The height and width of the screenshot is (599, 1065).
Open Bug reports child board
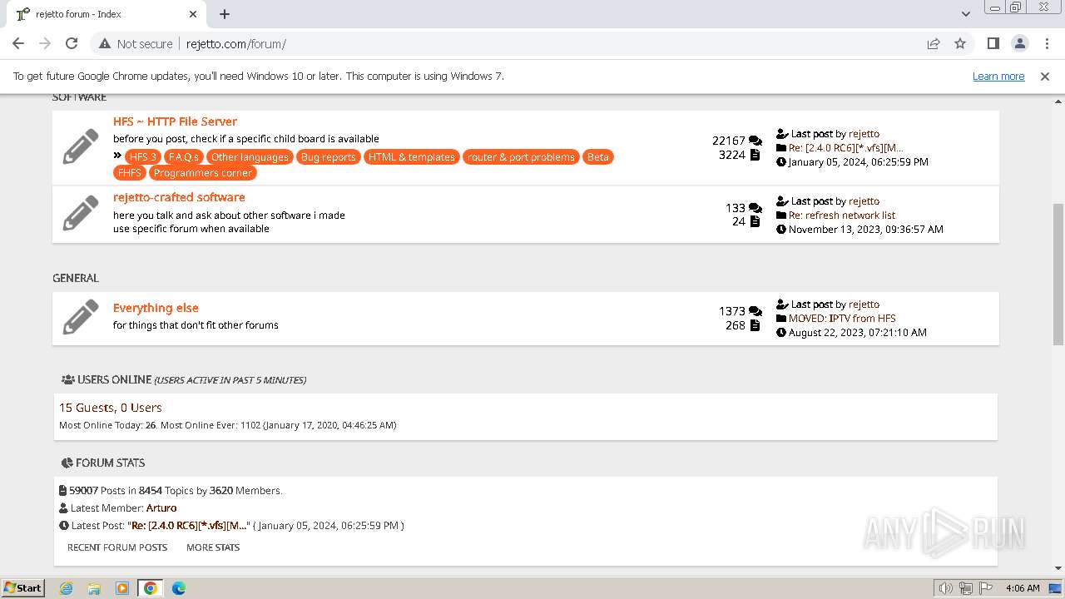328,157
